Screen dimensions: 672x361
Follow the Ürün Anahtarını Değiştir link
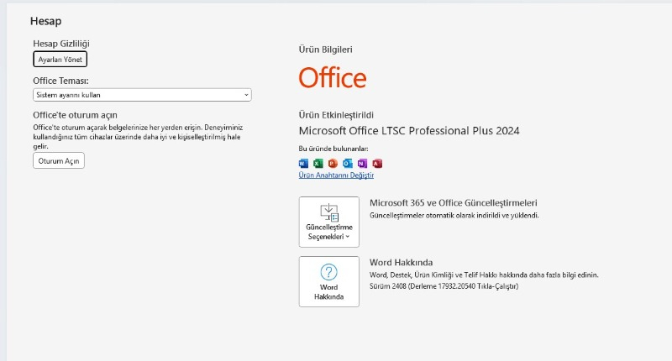click(x=336, y=175)
